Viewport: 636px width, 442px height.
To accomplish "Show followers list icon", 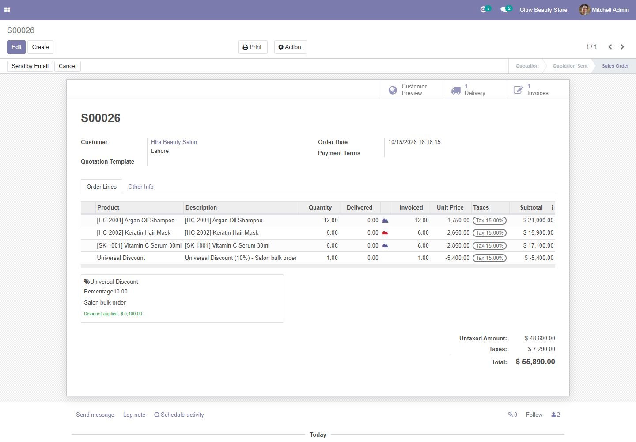I will (556, 415).
